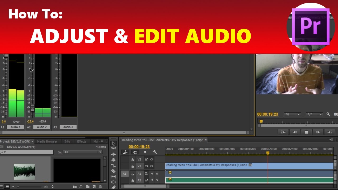Toggle lock on A1 track
This screenshot has width=338, height=190.
click(133, 174)
